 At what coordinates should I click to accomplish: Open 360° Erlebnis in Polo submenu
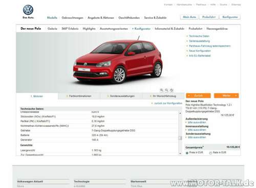[70, 29]
